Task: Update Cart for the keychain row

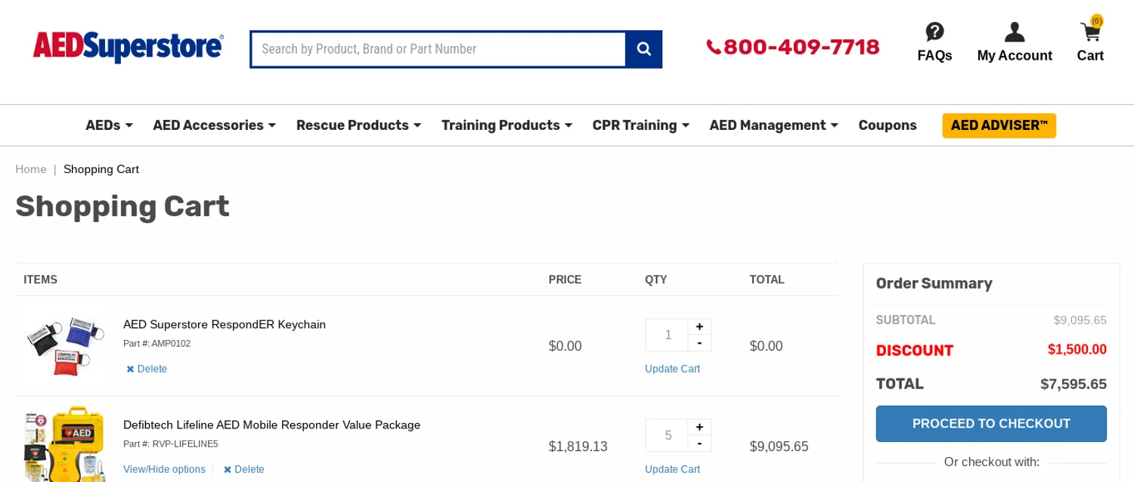Action: point(672,369)
